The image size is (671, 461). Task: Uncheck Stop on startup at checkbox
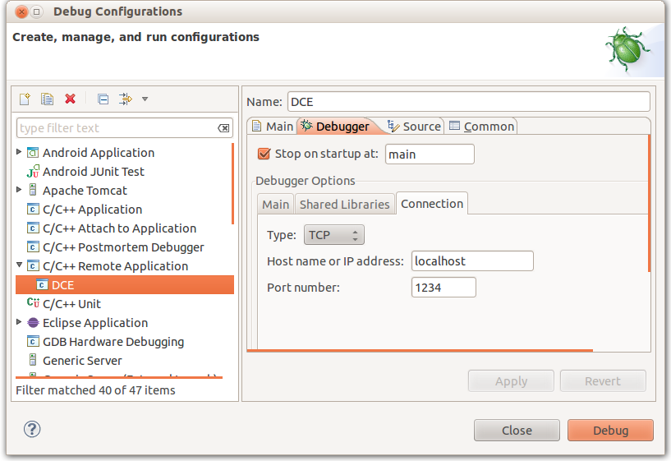pos(264,154)
